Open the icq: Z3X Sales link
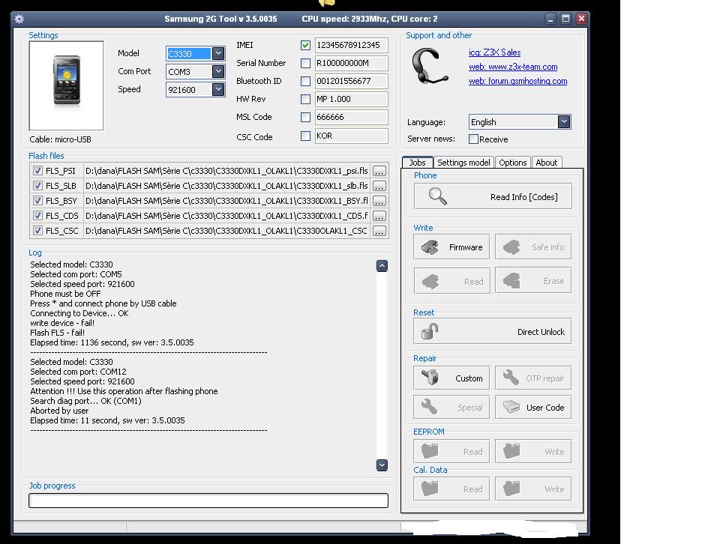720x544 pixels. [x=494, y=52]
